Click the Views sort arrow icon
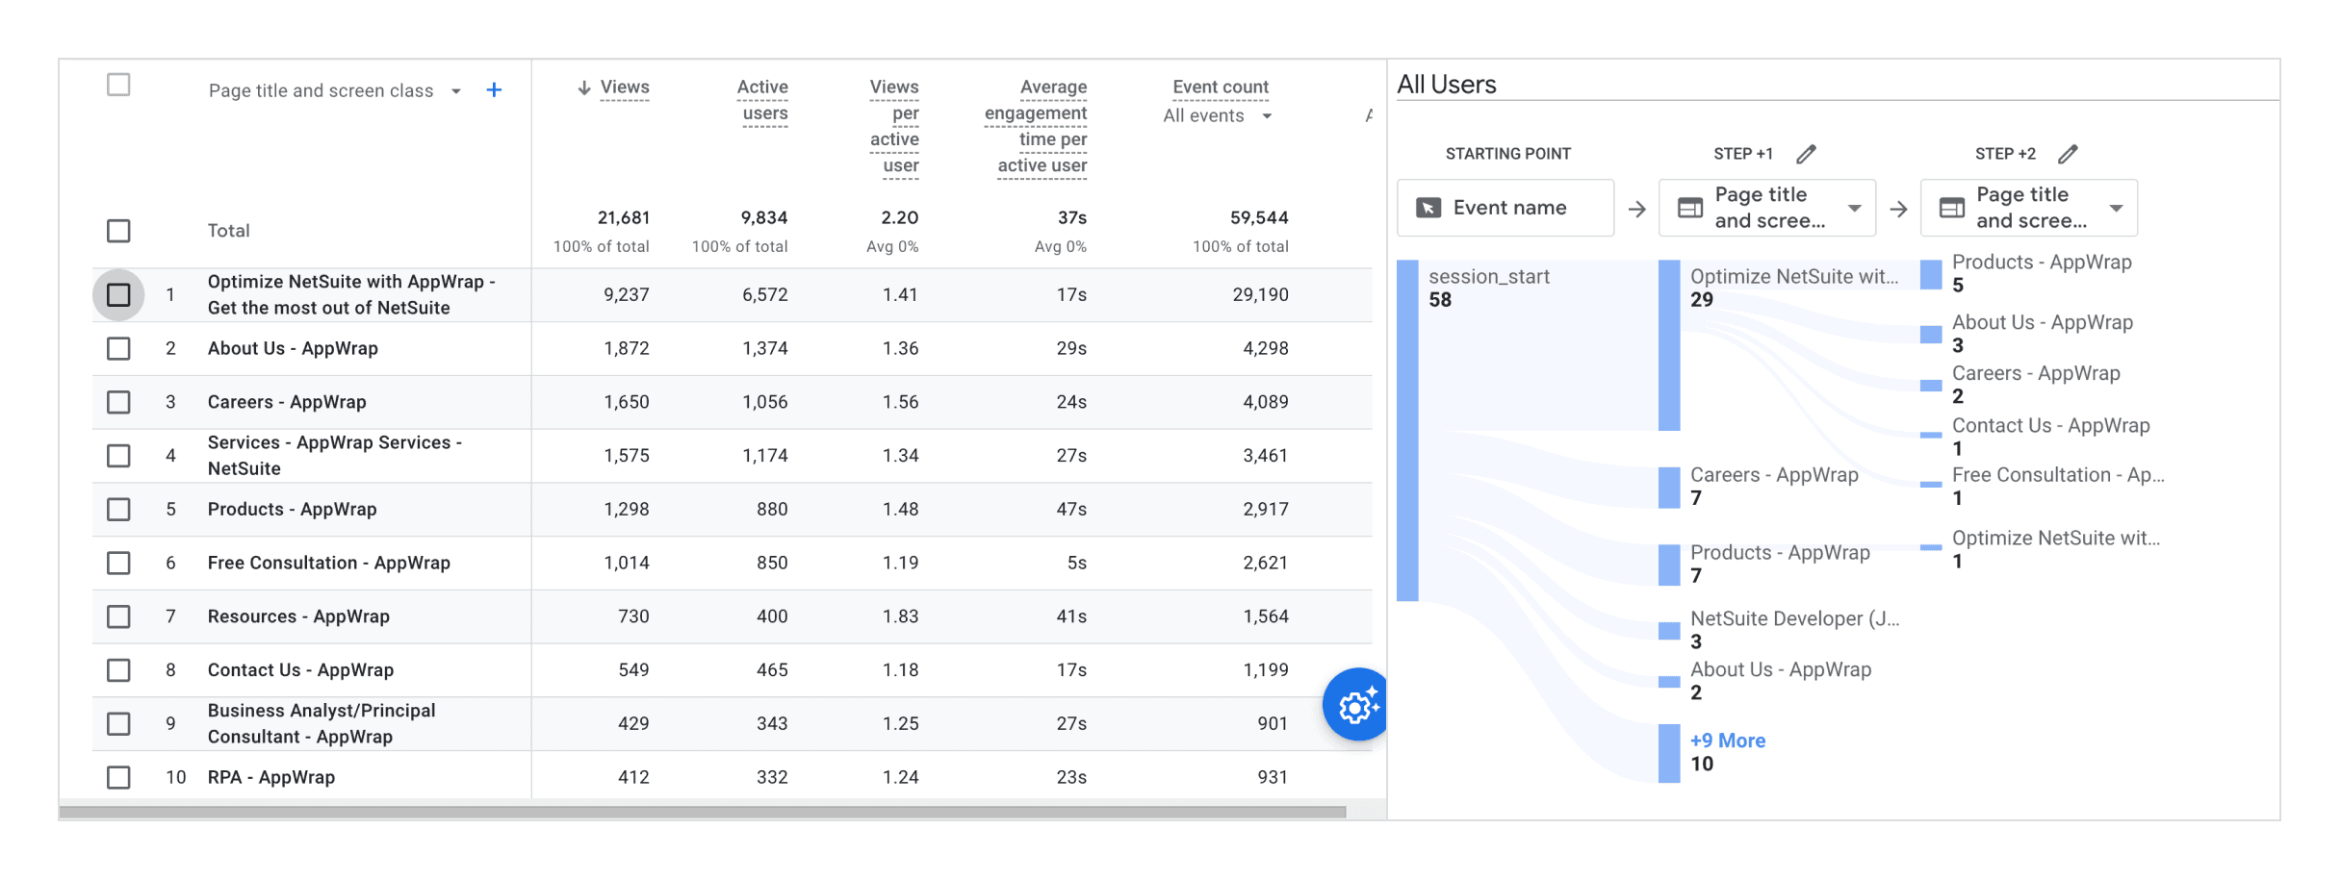Image resolution: width=2341 pixels, height=879 pixels. [583, 88]
